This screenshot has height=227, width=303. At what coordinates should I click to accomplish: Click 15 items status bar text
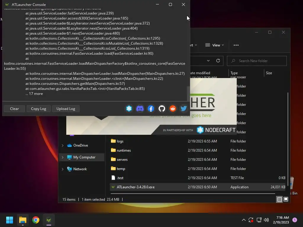pyautogui.click(x=69, y=200)
